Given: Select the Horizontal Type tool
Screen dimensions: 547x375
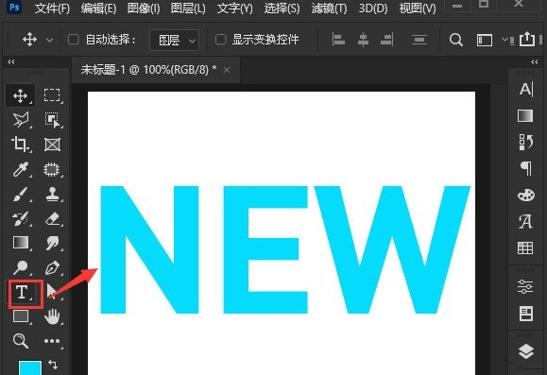Looking at the screenshot, I should point(22,292).
